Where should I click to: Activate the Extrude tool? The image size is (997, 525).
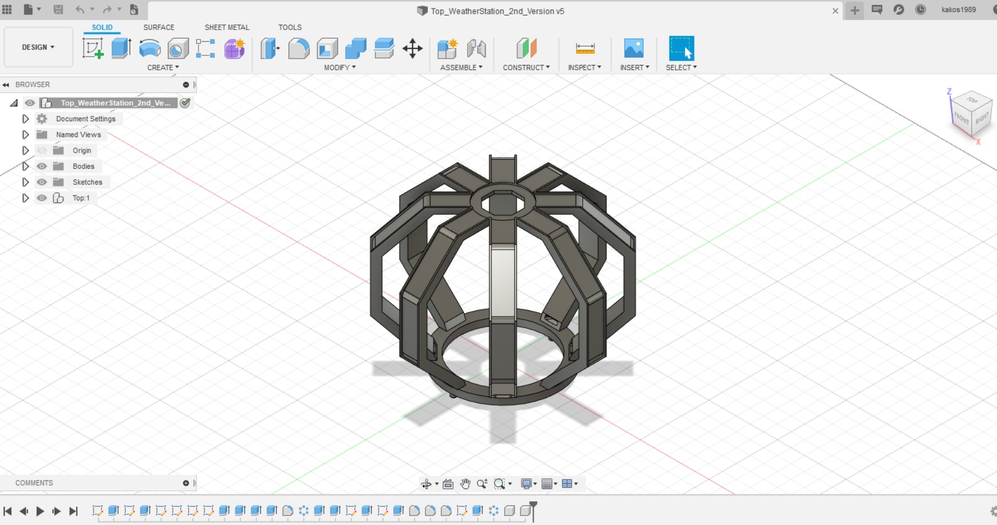pyautogui.click(x=121, y=49)
